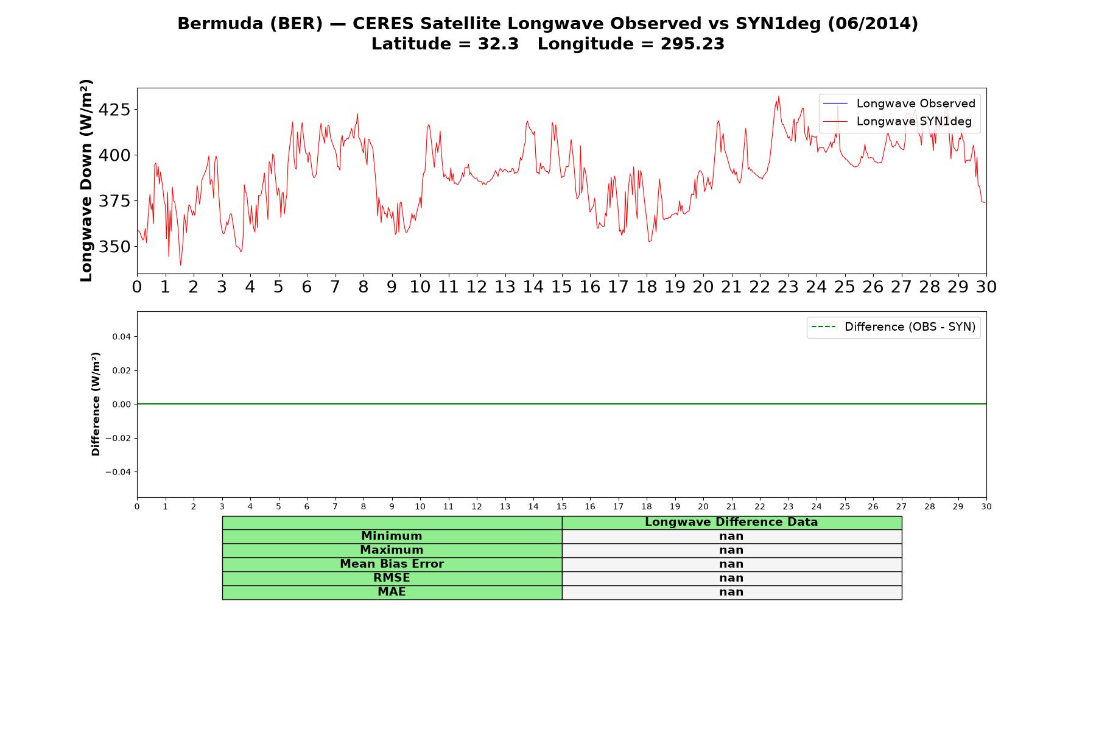This screenshot has width=1096, height=731.
Task: Click the nan value beside RMSE
Action: 731,578
